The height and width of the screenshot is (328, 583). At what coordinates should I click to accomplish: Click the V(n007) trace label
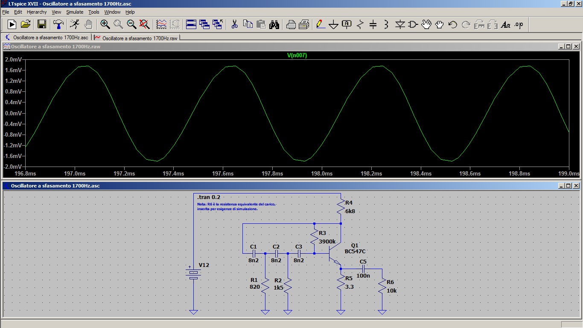tap(297, 56)
